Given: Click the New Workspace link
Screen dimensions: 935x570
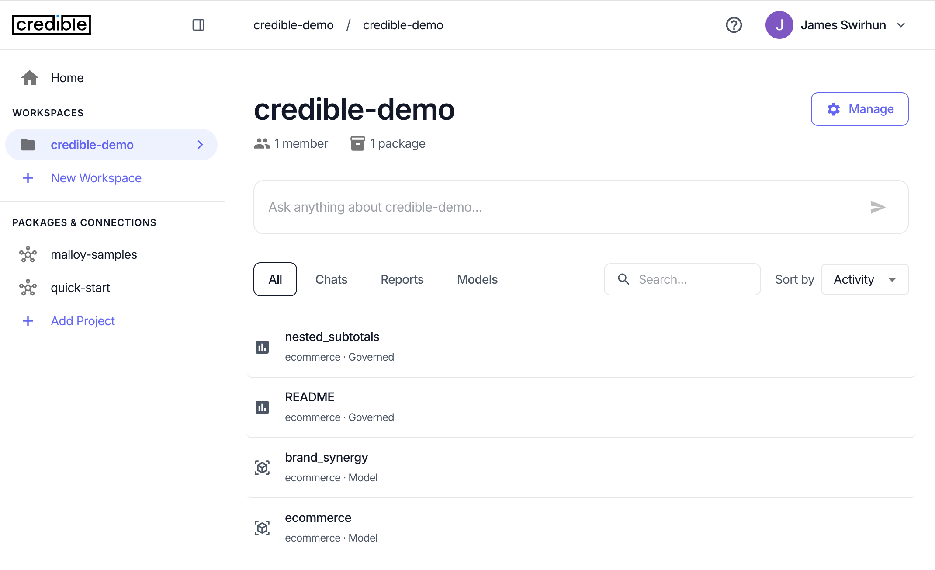Looking at the screenshot, I should (x=96, y=178).
